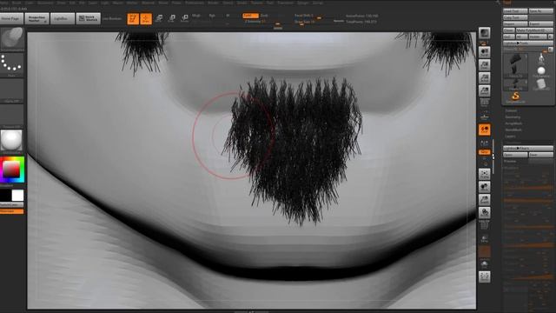
Task: Click the AAHalf icon
Action: (x=485, y=90)
